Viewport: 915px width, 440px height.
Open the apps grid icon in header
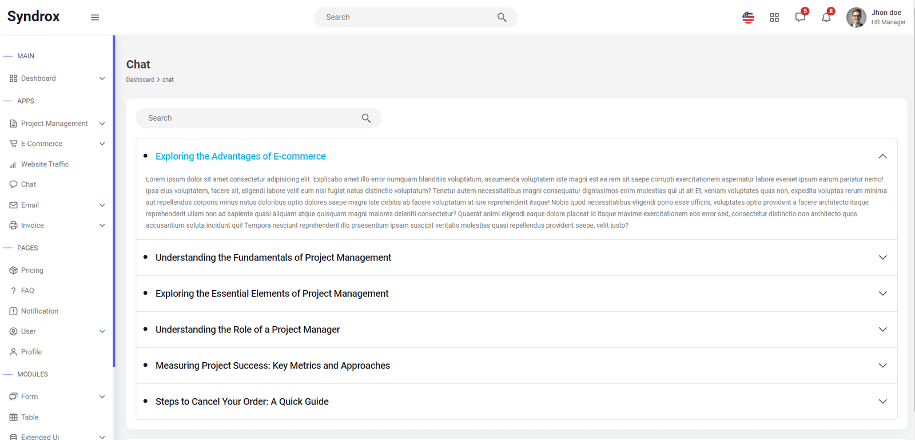774,18
